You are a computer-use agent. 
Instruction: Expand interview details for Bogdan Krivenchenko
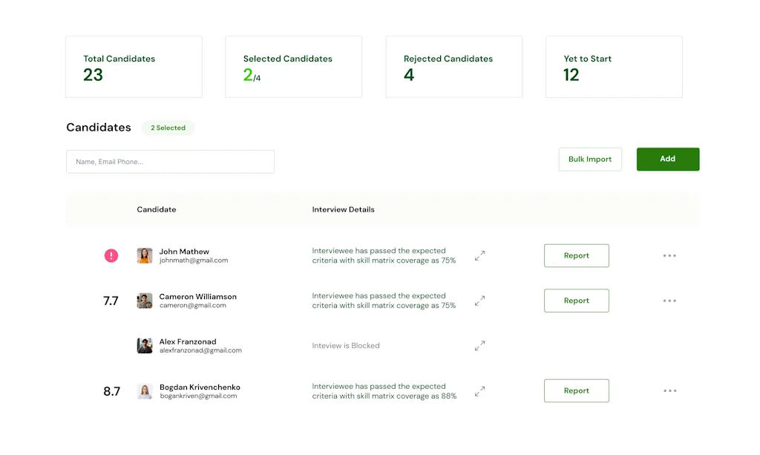(480, 390)
